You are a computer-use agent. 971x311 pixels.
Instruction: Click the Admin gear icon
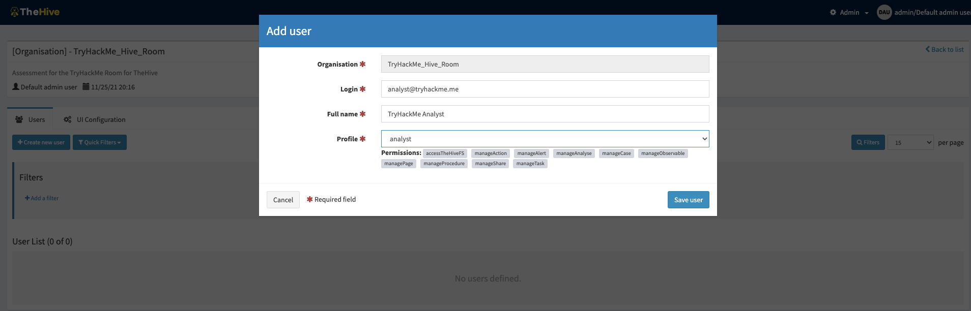(x=833, y=12)
